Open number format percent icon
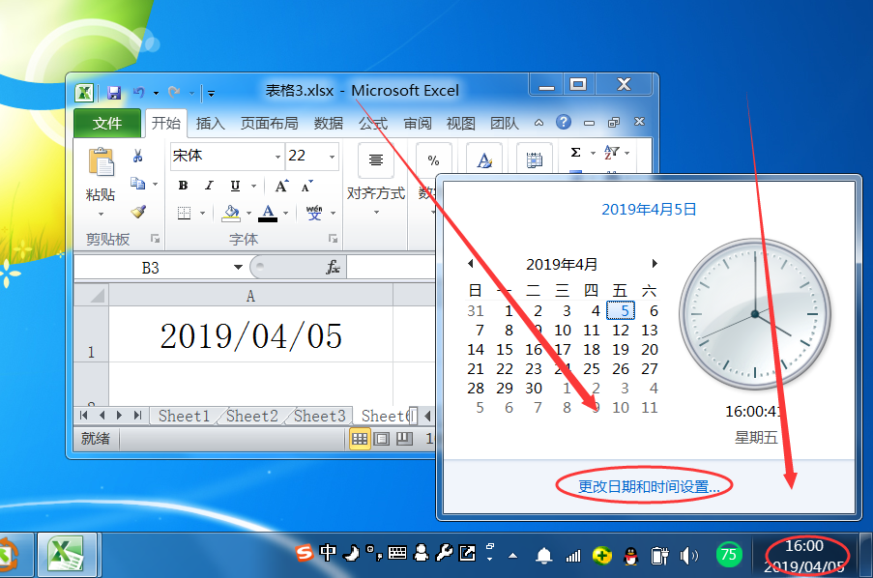 [x=433, y=160]
